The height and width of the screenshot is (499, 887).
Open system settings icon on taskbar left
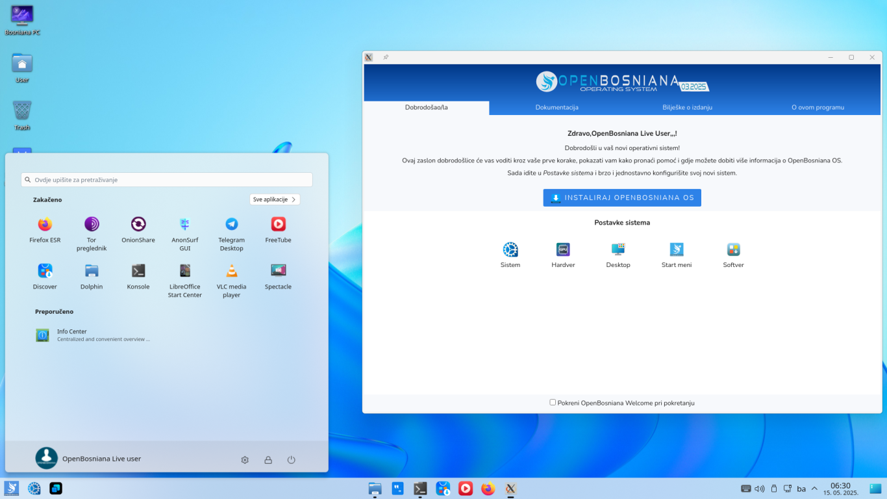[34, 489]
